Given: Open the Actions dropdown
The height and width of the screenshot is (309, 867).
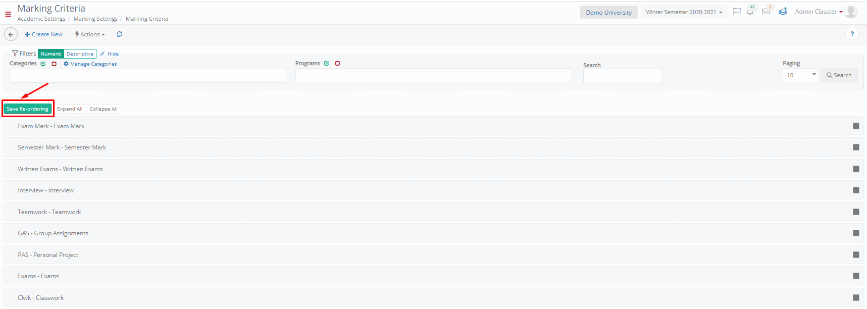Looking at the screenshot, I should [90, 34].
